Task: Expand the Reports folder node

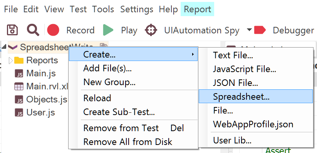Action: click(11, 61)
